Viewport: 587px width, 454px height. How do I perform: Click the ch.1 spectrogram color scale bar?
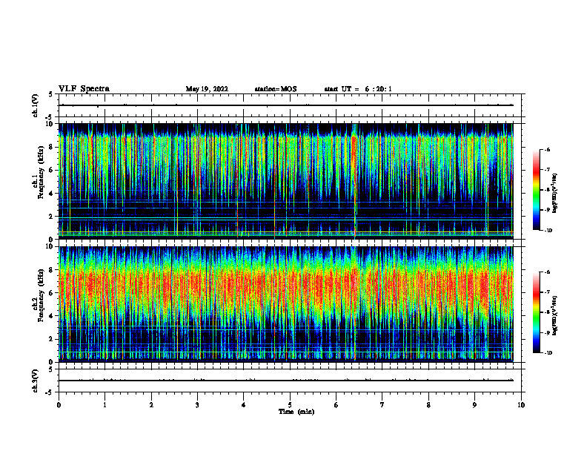click(537, 190)
